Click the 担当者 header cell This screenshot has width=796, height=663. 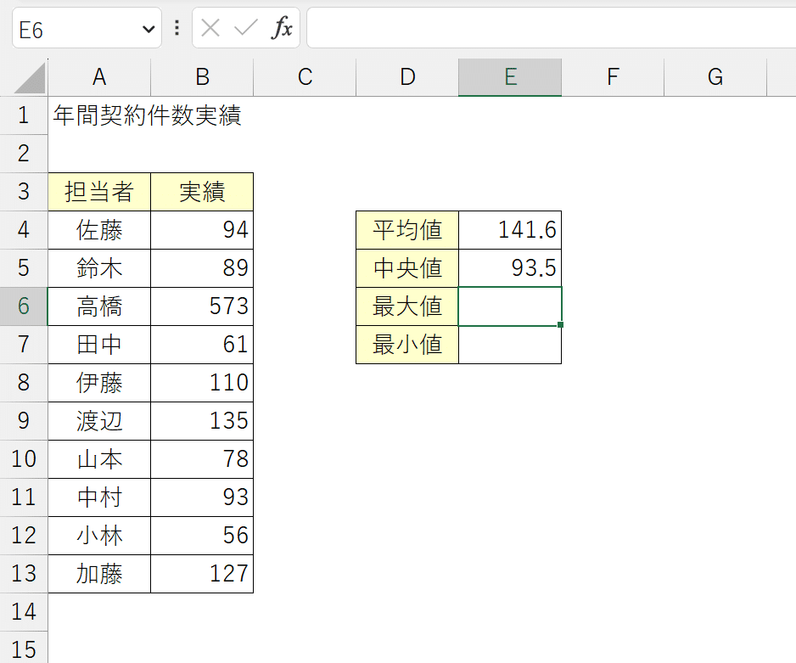99,192
